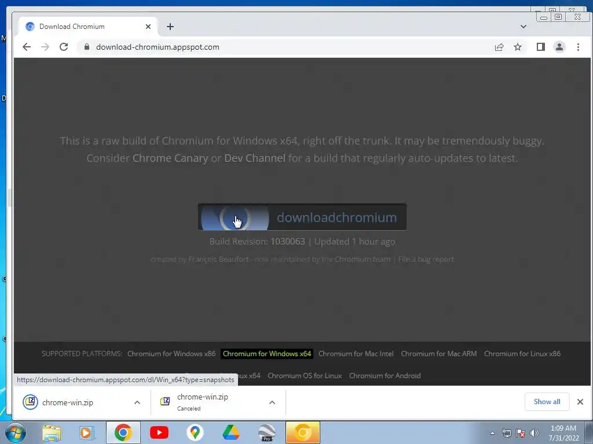Open the Chrome Canary link

(170, 158)
